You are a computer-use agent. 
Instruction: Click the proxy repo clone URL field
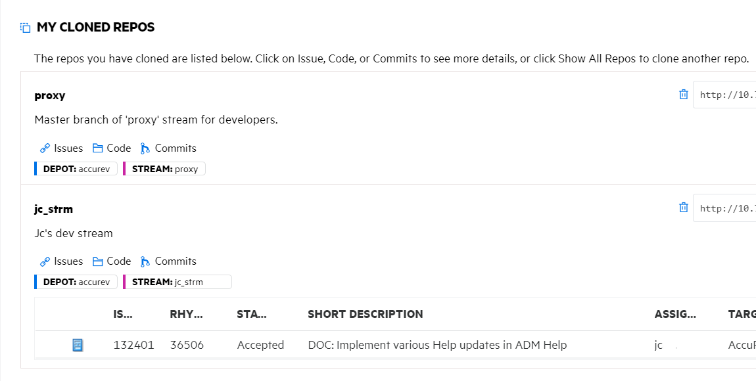pos(724,95)
